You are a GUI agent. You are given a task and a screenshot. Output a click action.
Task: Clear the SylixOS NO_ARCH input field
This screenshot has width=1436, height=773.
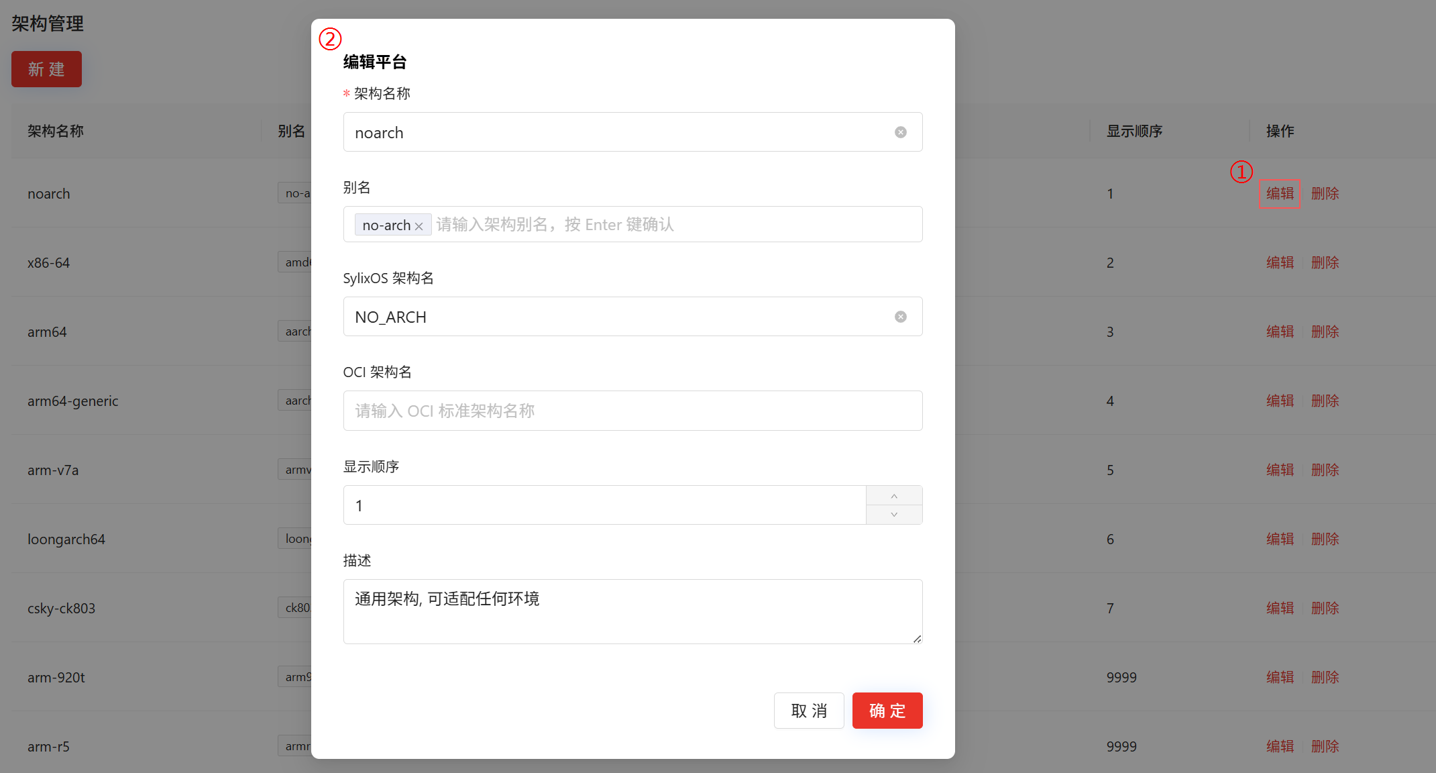coord(900,317)
